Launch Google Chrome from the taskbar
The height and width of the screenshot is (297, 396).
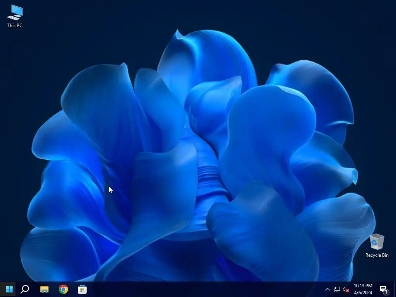[x=63, y=289]
